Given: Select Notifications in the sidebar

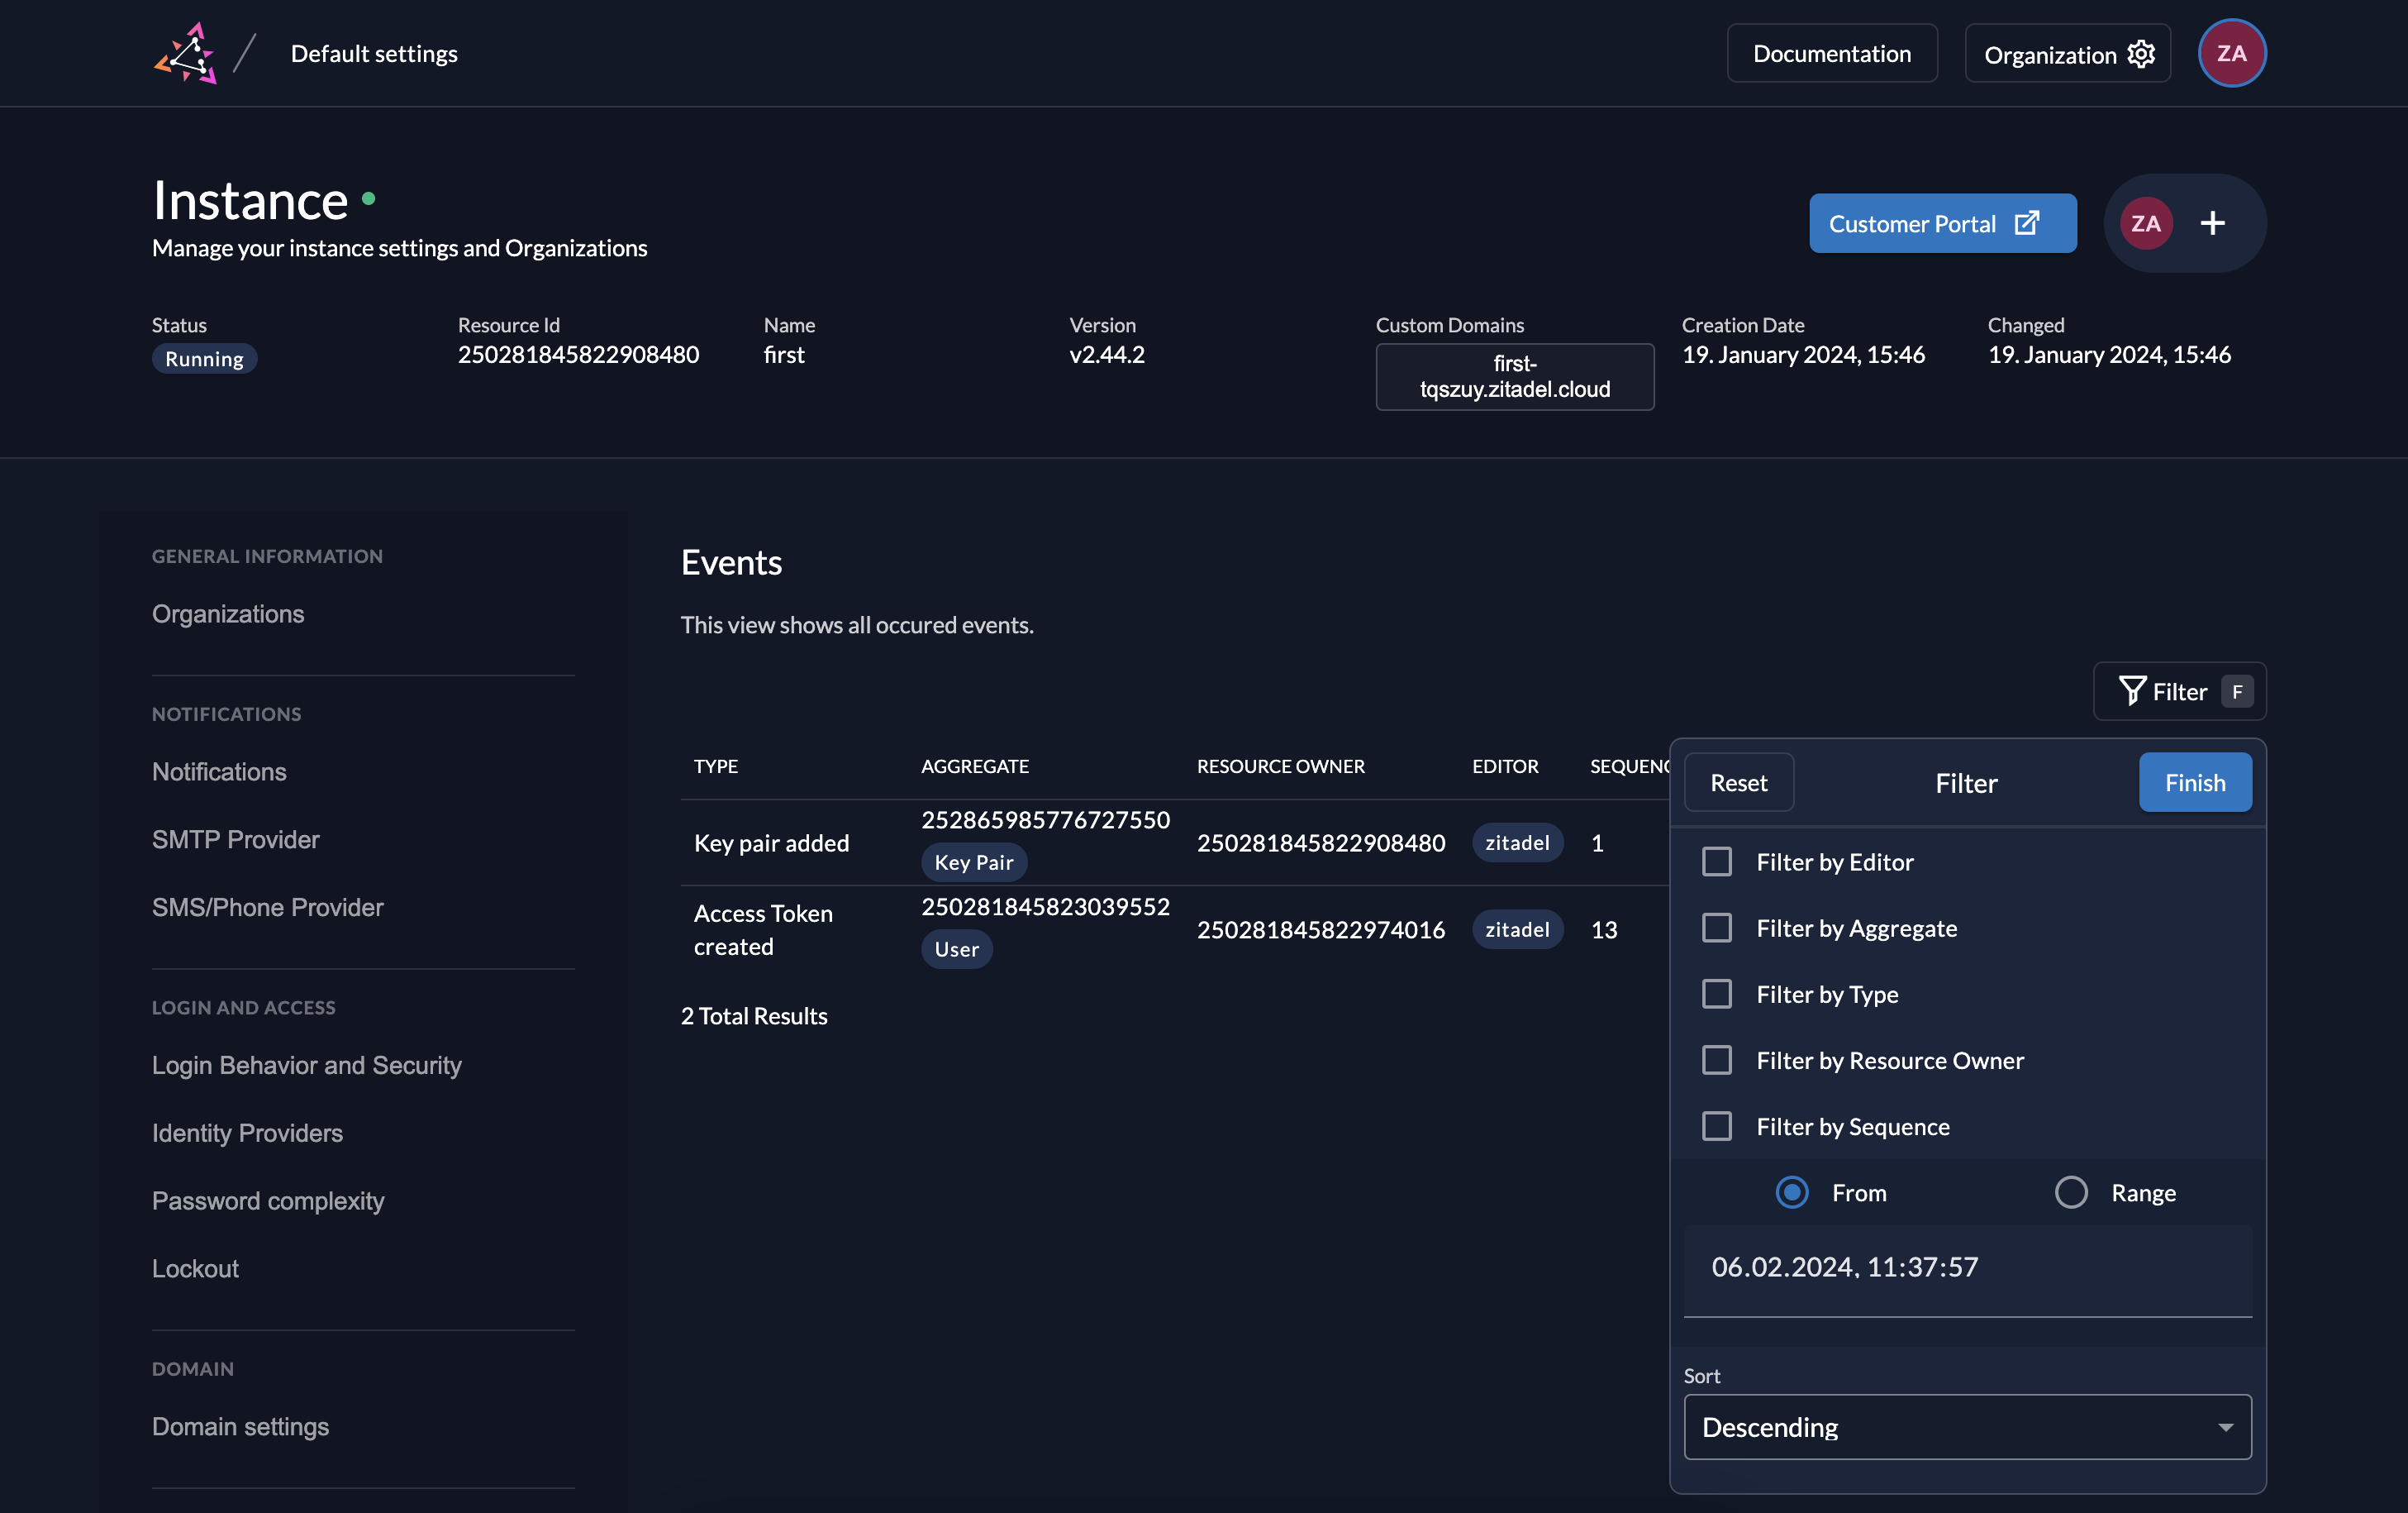Looking at the screenshot, I should [219, 771].
